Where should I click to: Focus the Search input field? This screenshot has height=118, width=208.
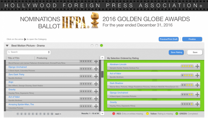pos(29,52)
